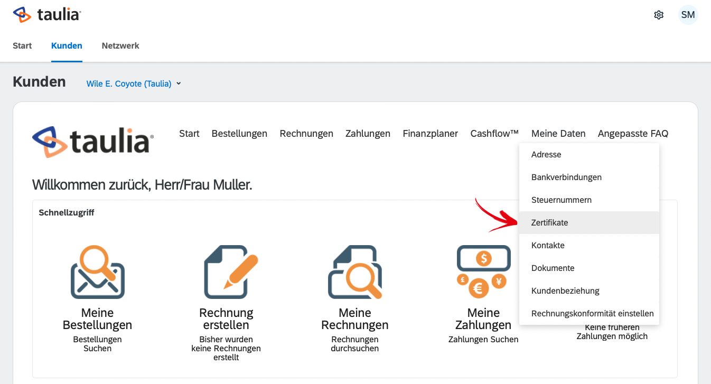Click the Rechnung erstellen pencil icon

[x=231, y=272]
